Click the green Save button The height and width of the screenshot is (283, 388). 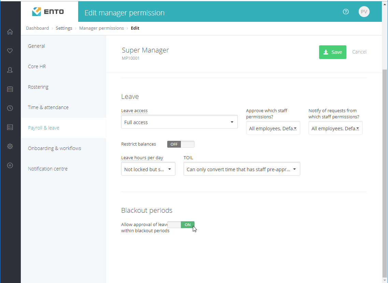pos(333,52)
